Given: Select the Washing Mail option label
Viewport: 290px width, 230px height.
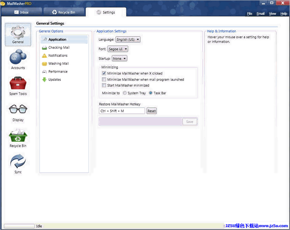Looking at the screenshot, I should point(59,64).
